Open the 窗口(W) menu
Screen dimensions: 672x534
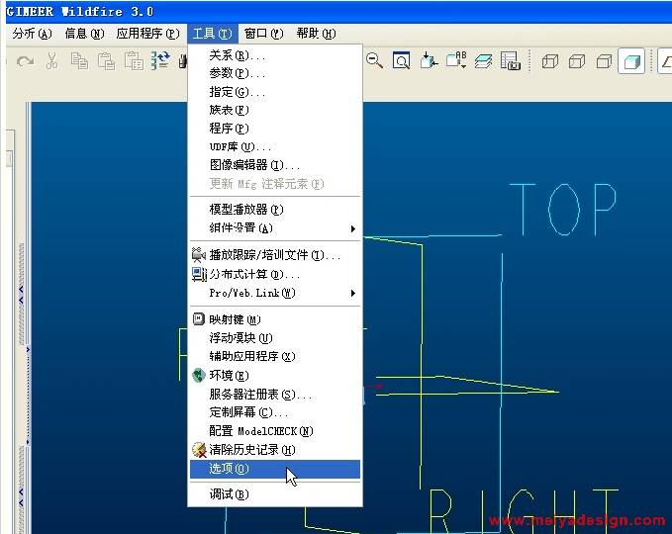(263, 34)
